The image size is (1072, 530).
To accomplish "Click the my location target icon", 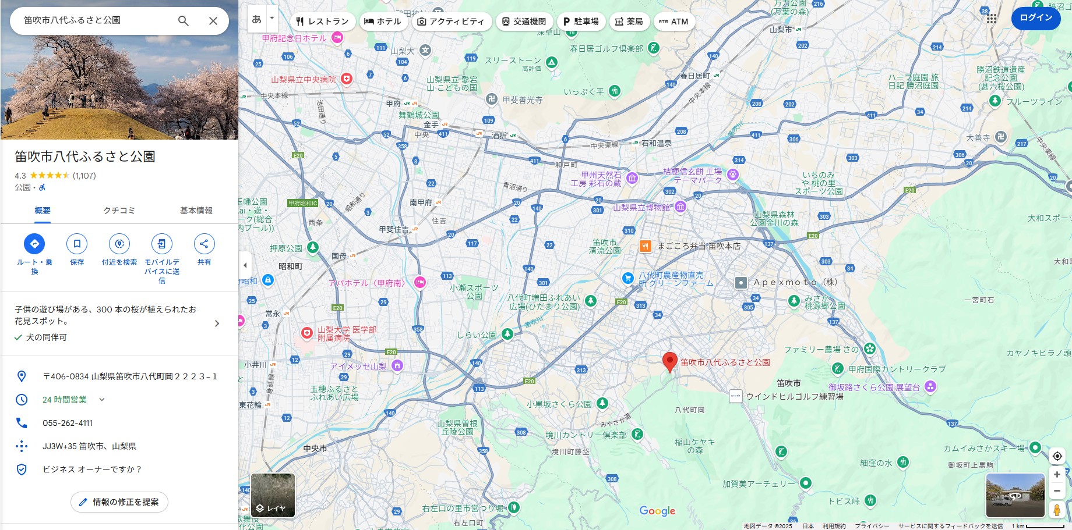I will coord(1057,456).
